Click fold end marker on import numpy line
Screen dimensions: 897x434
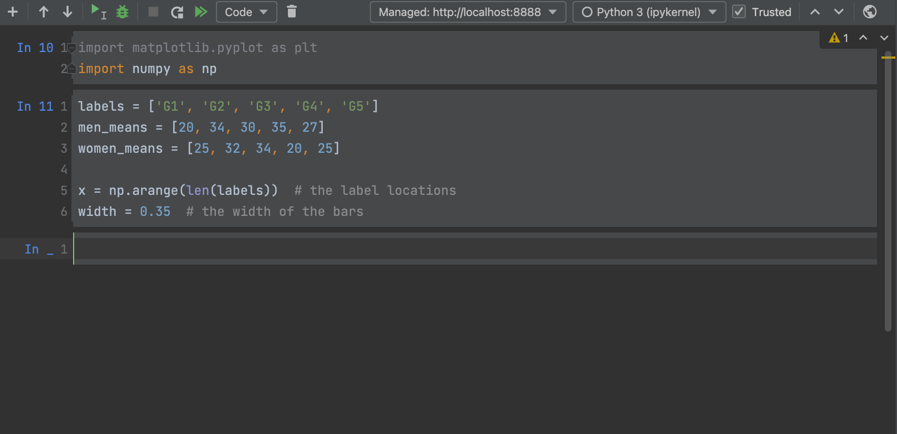coord(71,69)
